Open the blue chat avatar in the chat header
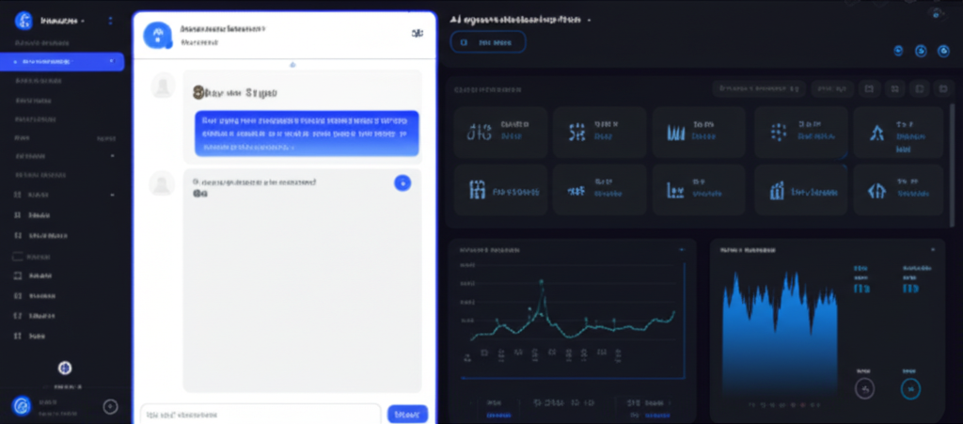Image resolution: width=963 pixels, height=424 pixels. (157, 35)
